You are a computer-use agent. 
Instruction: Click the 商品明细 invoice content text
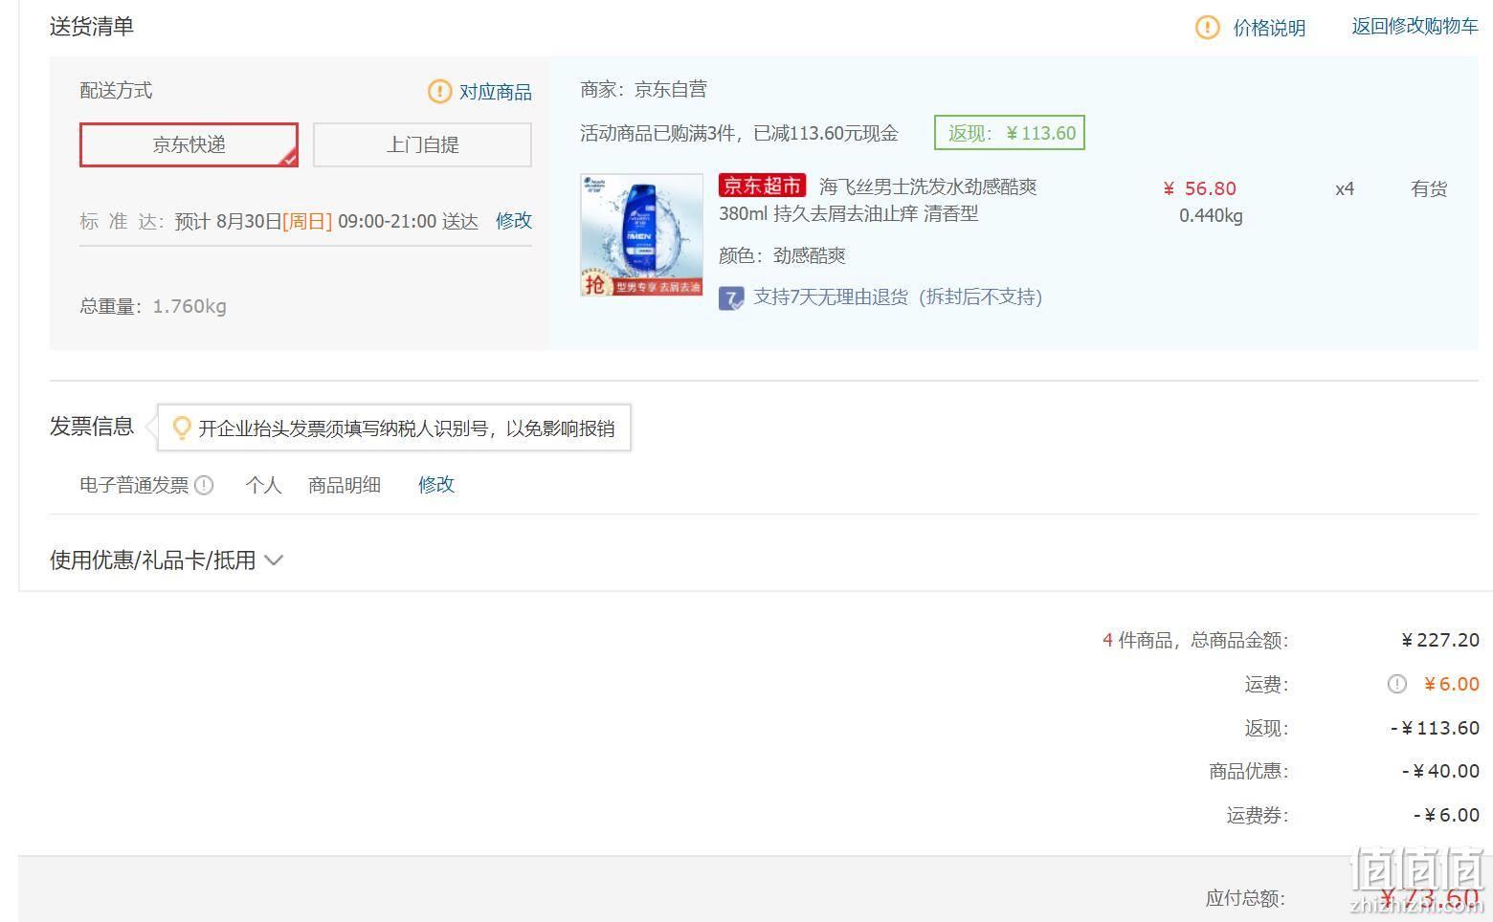click(345, 485)
